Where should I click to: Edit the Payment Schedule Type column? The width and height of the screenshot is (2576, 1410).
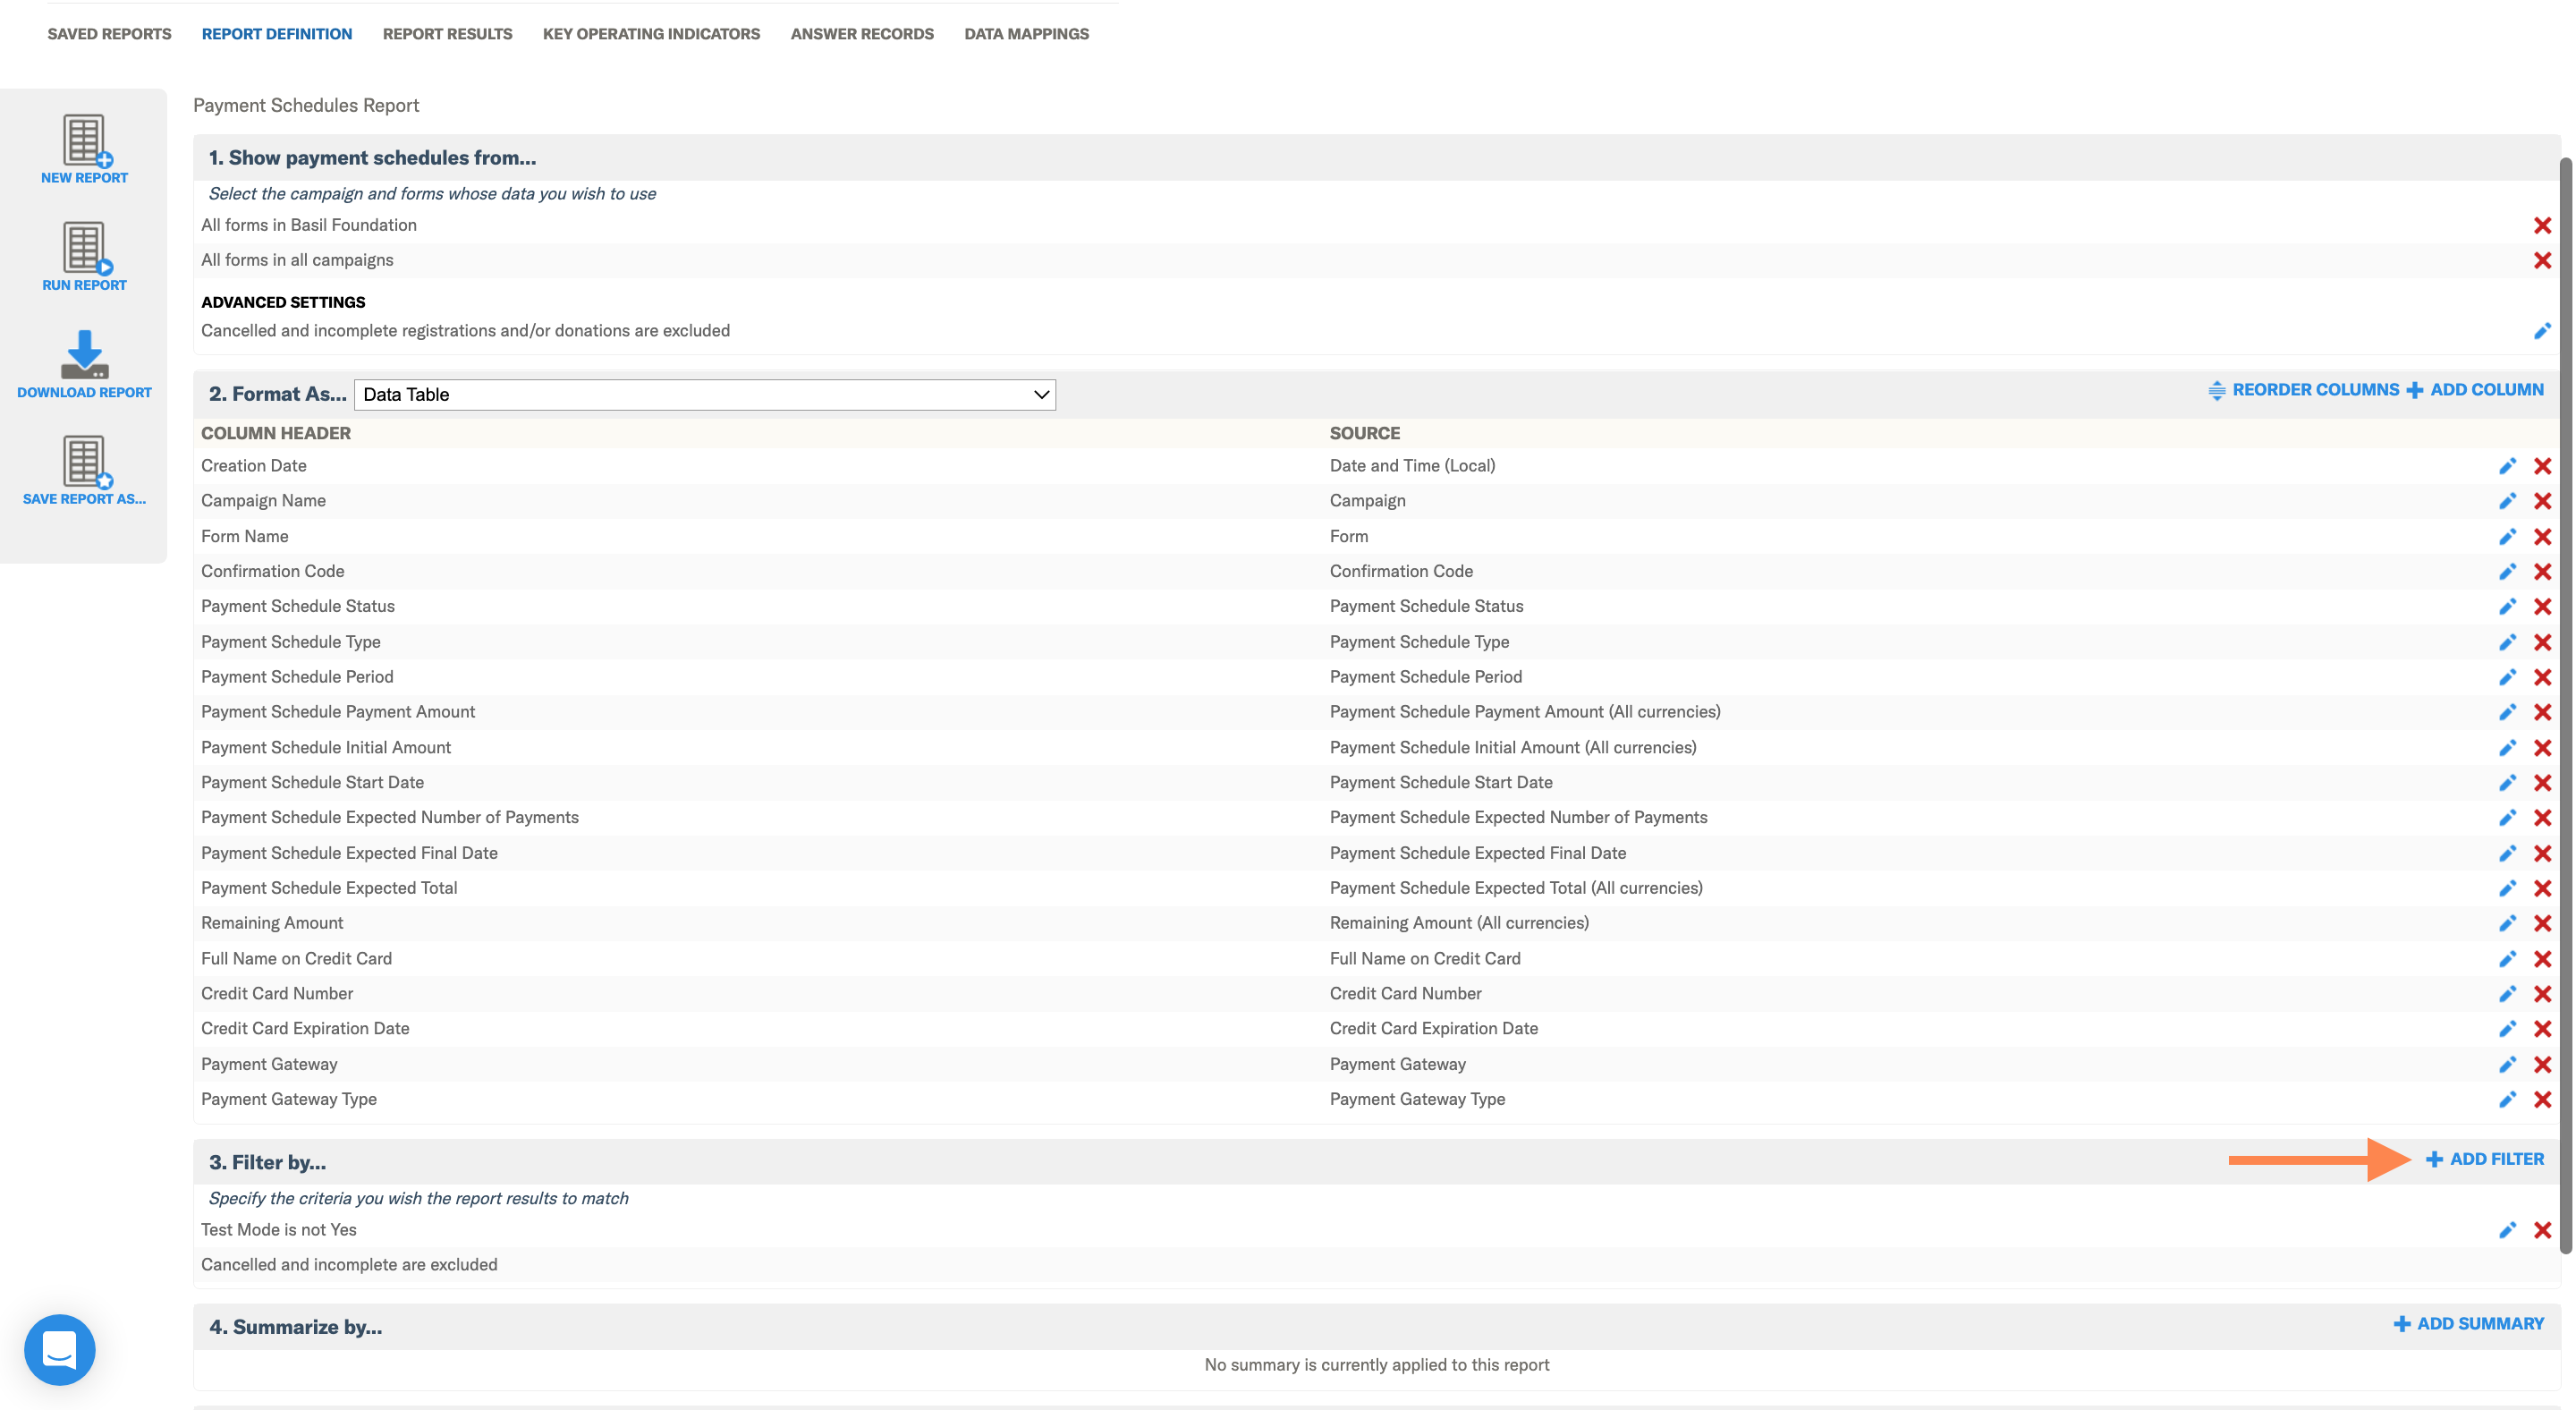pyautogui.click(x=2507, y=642)
